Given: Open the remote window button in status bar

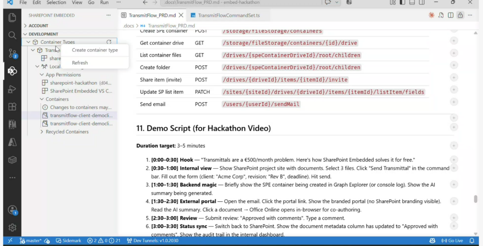Looking at the screenshot, I should click(10, 240).
